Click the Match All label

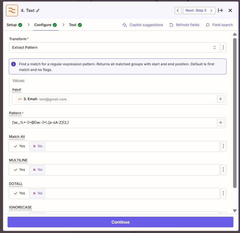pyautogui.click(x=17, y=137)
